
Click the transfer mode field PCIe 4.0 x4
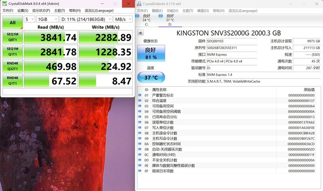[232, 61]
